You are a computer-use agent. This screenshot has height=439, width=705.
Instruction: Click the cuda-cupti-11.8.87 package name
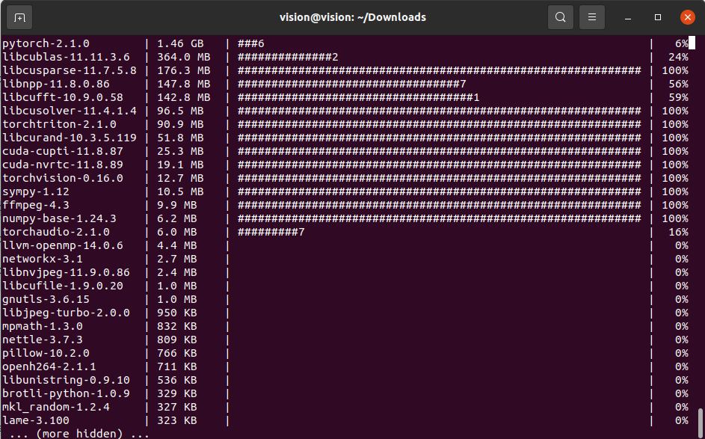63,152
